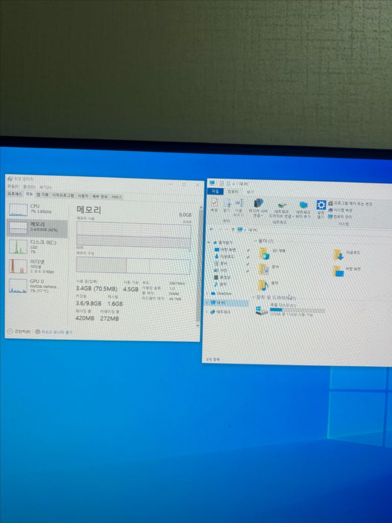This screenshot has width=392, height=523.
Task: Select the GPU 0 NVIDIA GeForce item
Action: coord(37,285)
